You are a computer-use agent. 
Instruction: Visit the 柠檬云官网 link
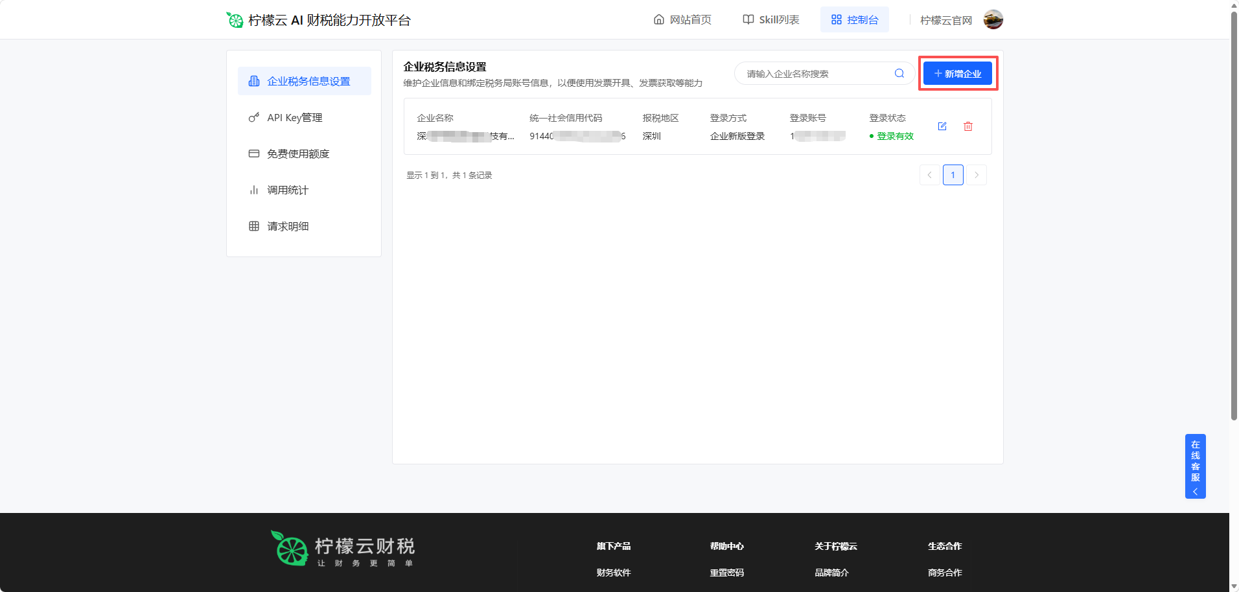(x=946, y=20)
